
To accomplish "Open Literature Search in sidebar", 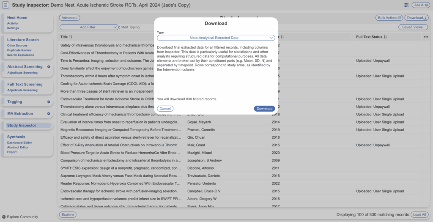I will pos(23,40).
